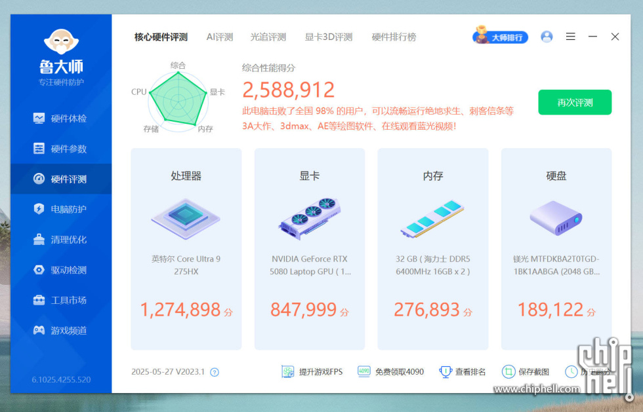Open 硬件体检 in the sidebar
The image size is (643, 412).
tap(60, 119)
